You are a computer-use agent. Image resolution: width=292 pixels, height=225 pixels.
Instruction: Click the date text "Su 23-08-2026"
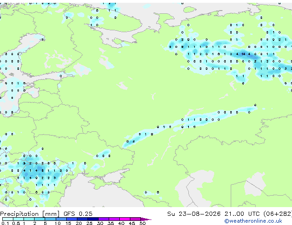(194, 214)
